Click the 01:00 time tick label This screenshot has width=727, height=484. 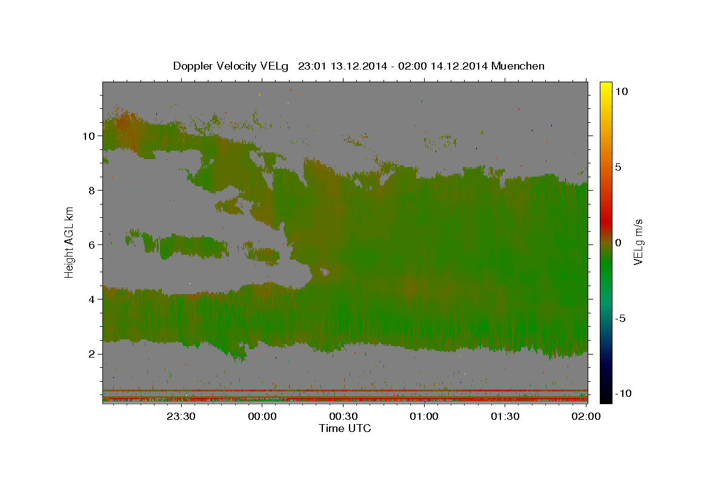click(x=424, y=416)
